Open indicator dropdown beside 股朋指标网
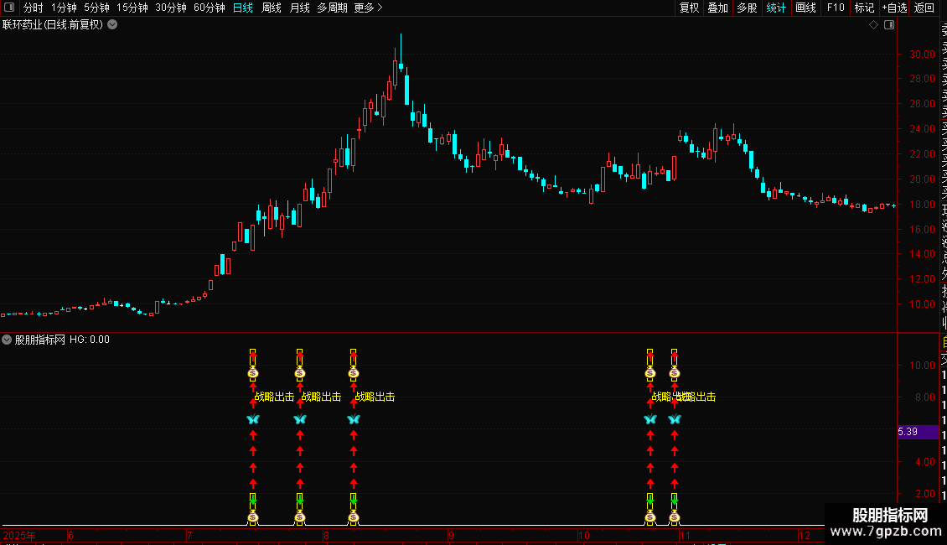This screenshot has width=947, height=545. click(7, 340)
